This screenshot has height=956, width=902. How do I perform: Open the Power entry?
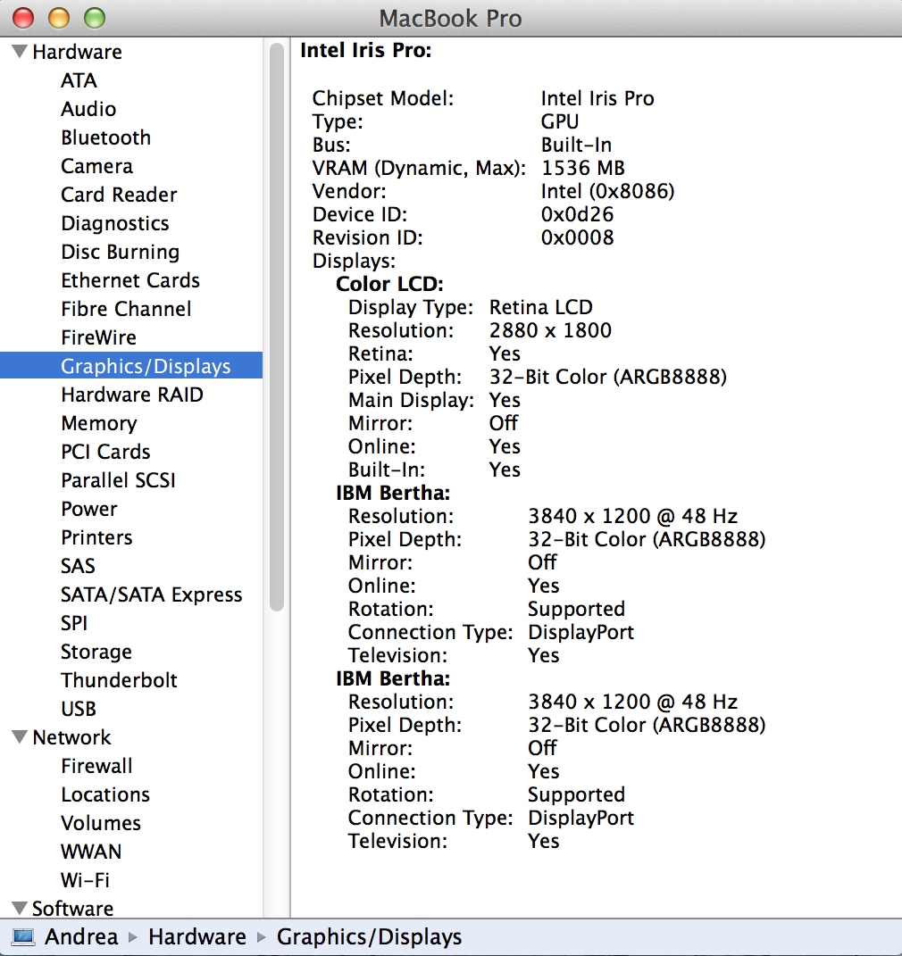click(89, 509)
